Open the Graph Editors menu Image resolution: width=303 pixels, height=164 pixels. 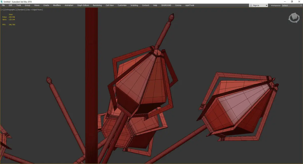coord(83,5)
